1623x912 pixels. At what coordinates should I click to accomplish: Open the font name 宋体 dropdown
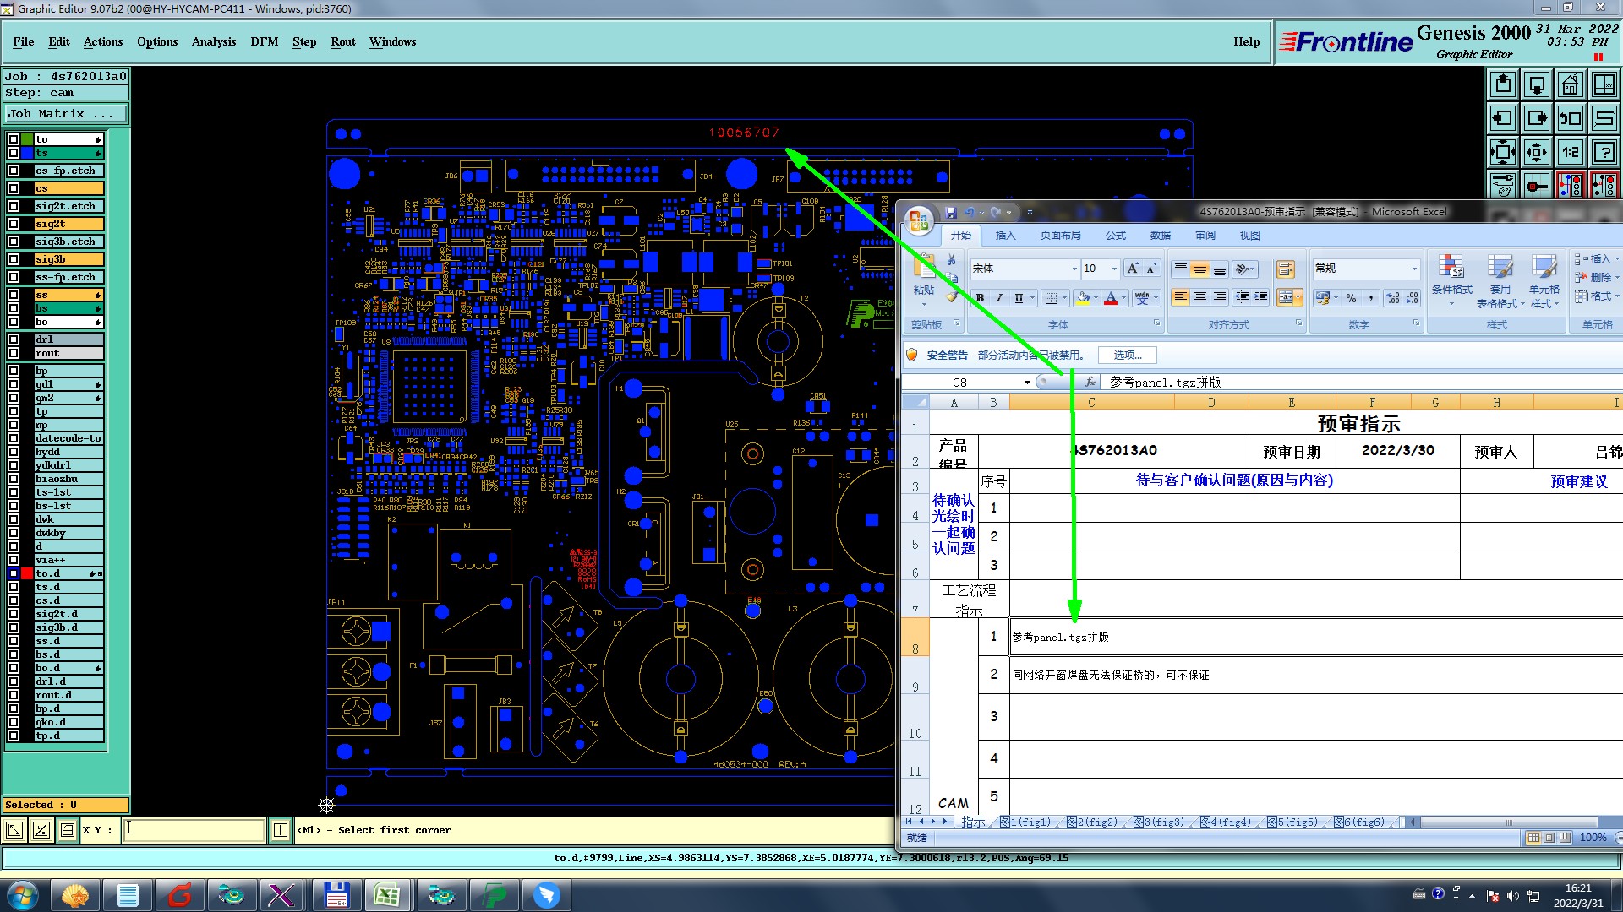pos(1074,269)
